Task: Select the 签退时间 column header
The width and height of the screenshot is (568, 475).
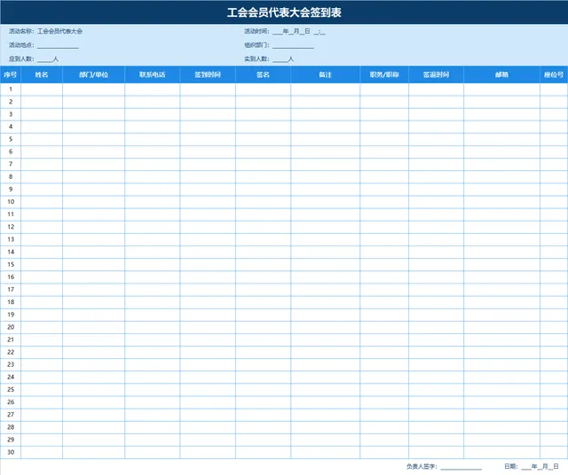Action: pyautogui.click(x=436, y=75)
